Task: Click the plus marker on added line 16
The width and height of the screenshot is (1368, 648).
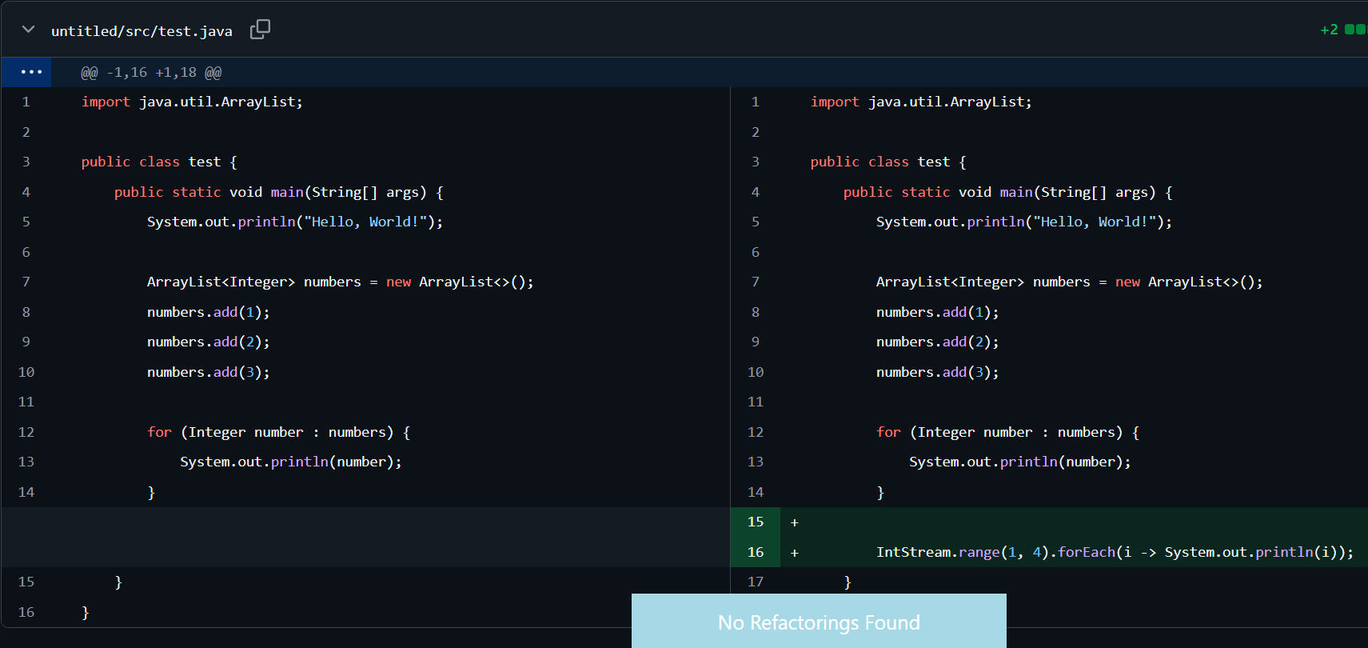Action: tap(794, 553)
